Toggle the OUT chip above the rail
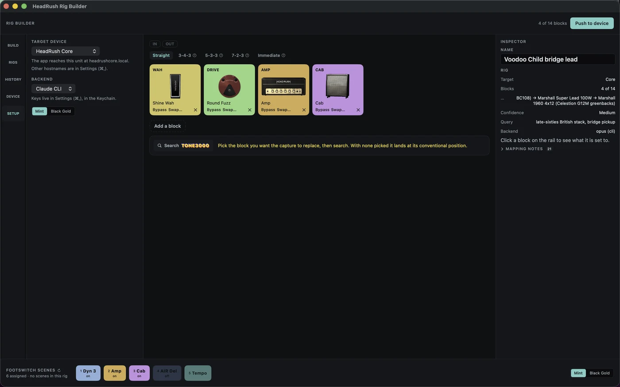620x387 pixels. pyautogui.click(x=170, y=44)
